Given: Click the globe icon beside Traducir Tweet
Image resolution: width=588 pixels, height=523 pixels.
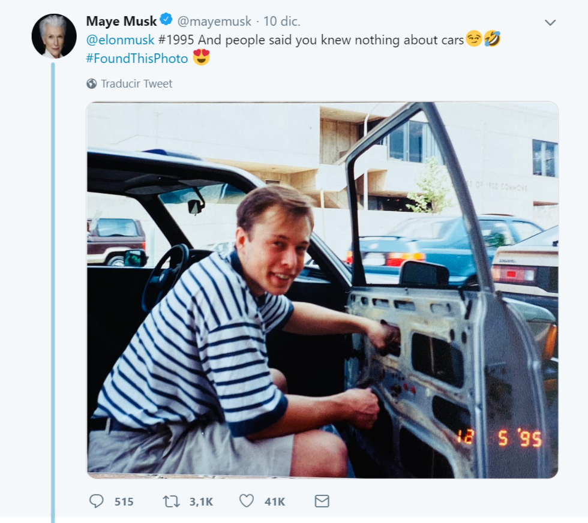Looking at the screenshot, I should click(92, 84).
